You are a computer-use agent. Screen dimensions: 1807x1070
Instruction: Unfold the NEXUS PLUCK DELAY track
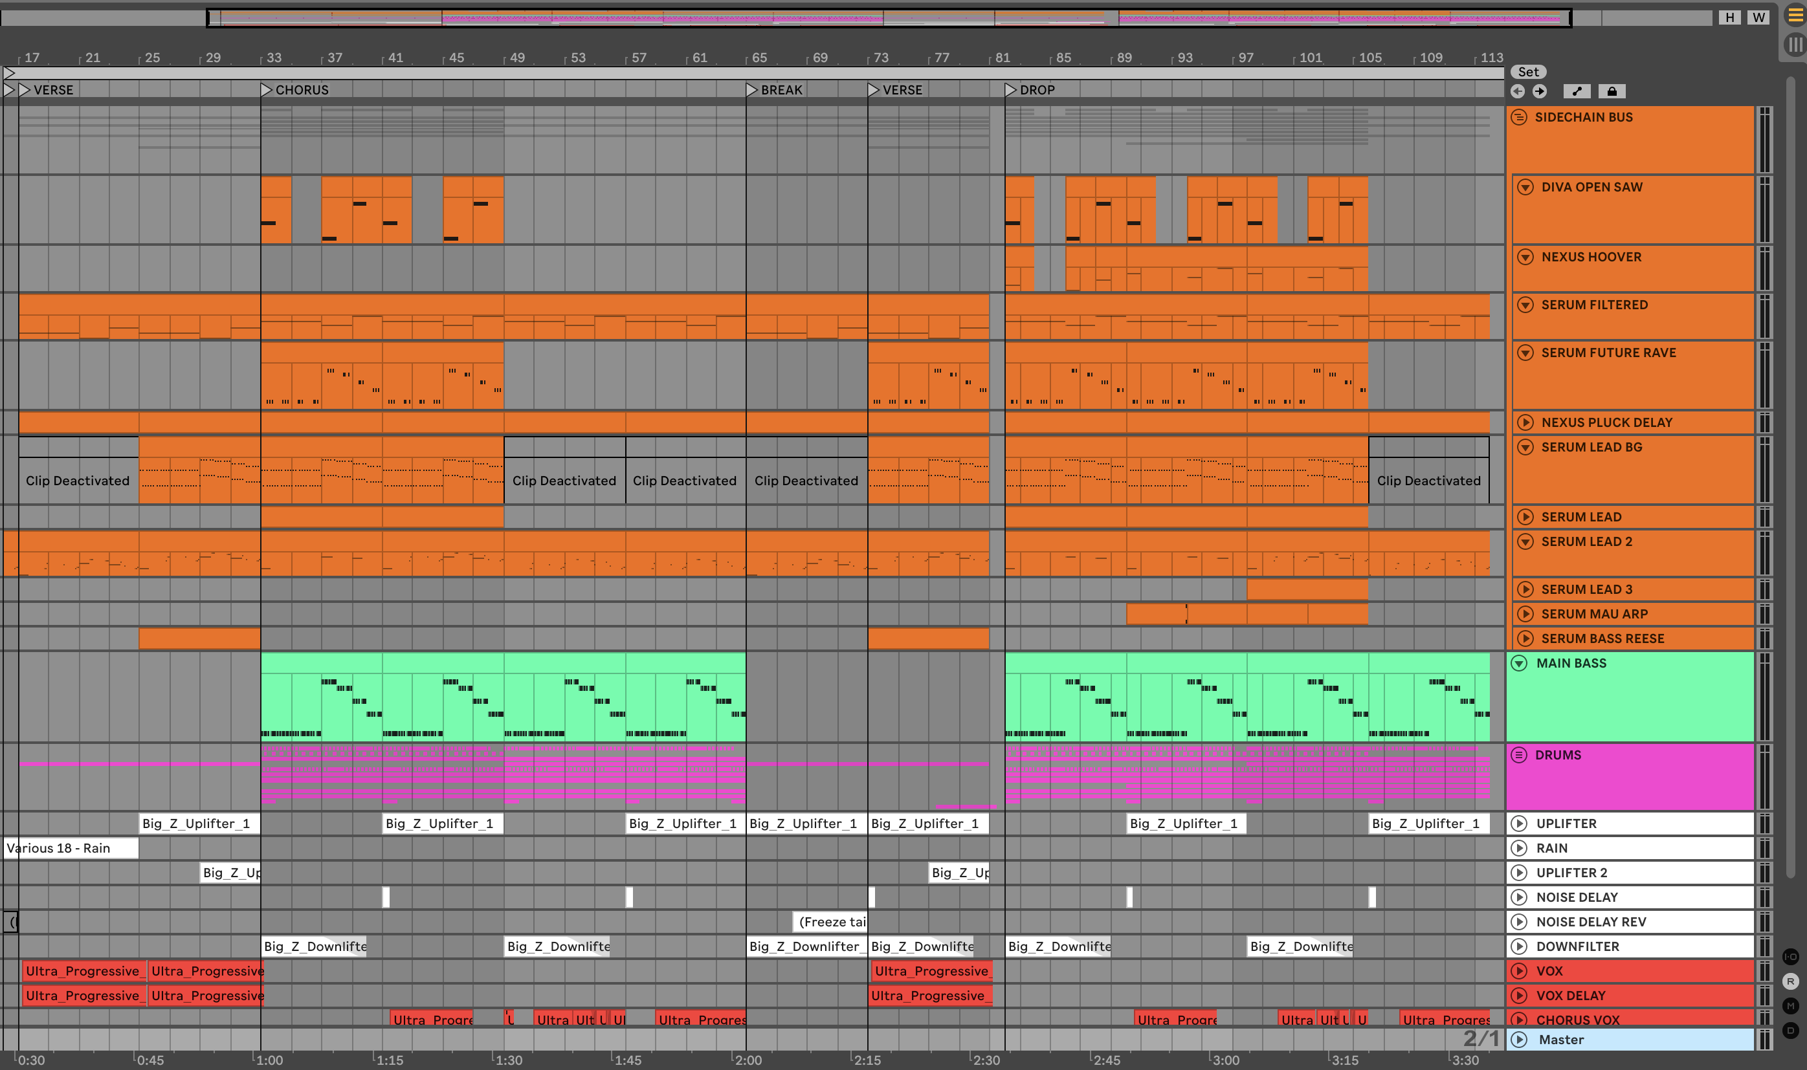[x=1525, y=422]
